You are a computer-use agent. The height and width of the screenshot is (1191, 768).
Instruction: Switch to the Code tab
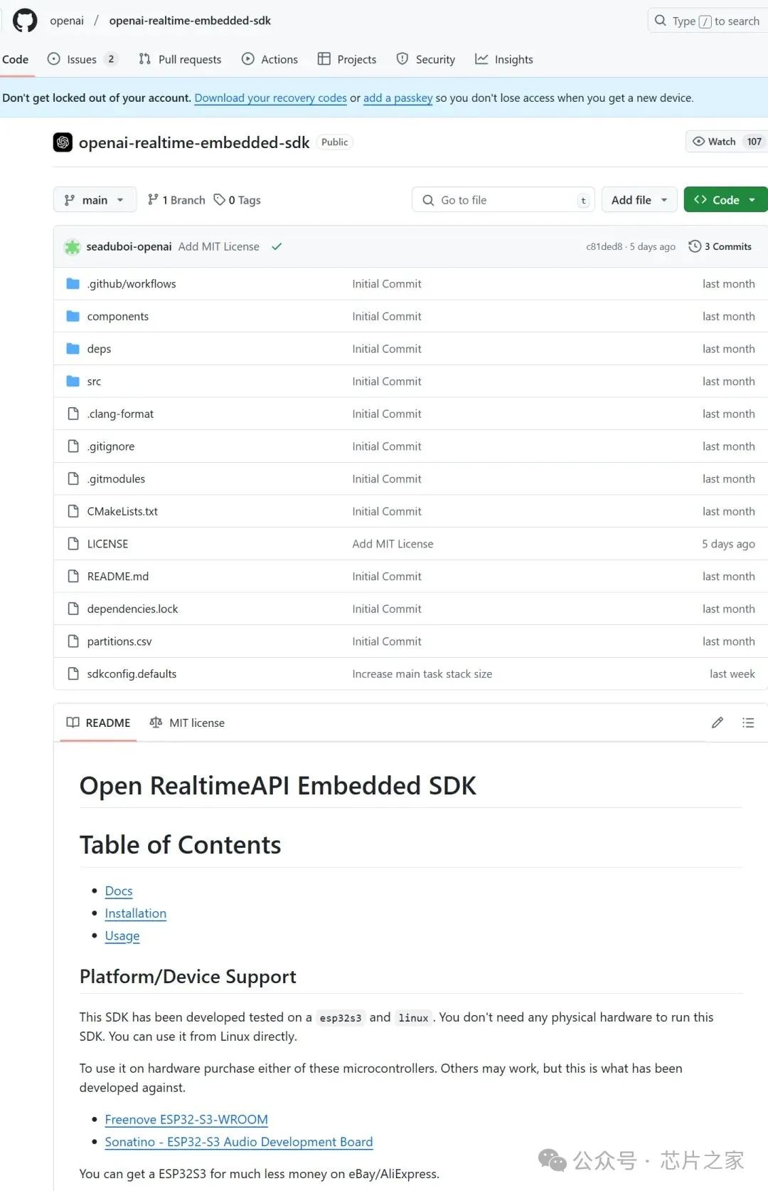[x=16, y=60]
